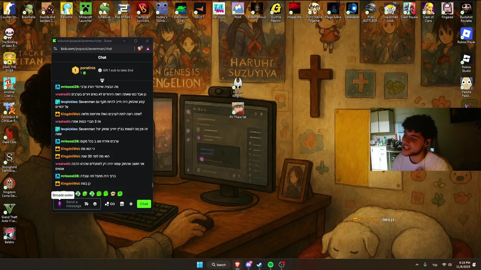Open chat settings gear icon
The width and height of the screenshot is (481, 270).
[x=131, y=204]
